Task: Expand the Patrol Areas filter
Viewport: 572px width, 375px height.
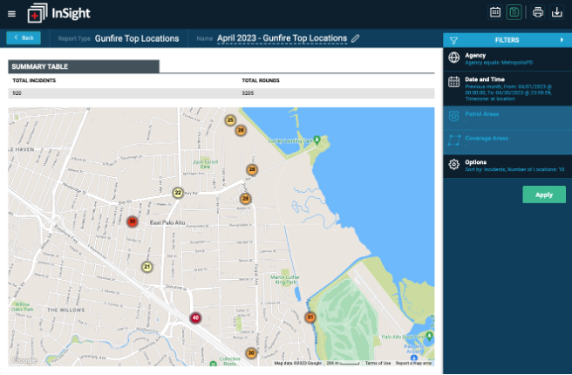Action: coord(507,118)
